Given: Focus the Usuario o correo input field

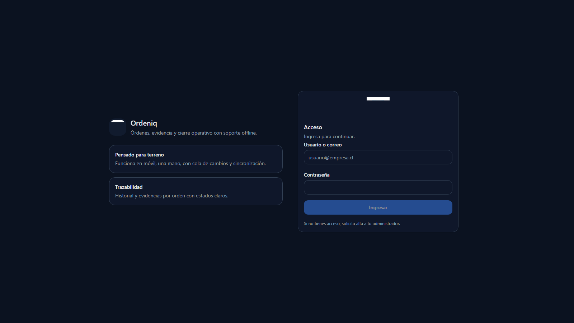Looking at the screenshot, I should 378,157.
